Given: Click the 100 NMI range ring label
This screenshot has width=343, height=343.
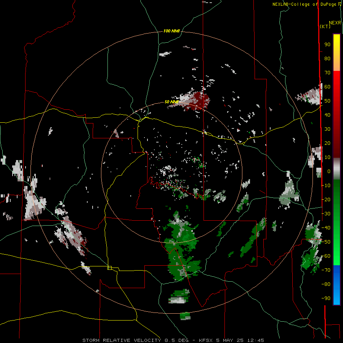Looking at the screenshot, I should point(171,31).
